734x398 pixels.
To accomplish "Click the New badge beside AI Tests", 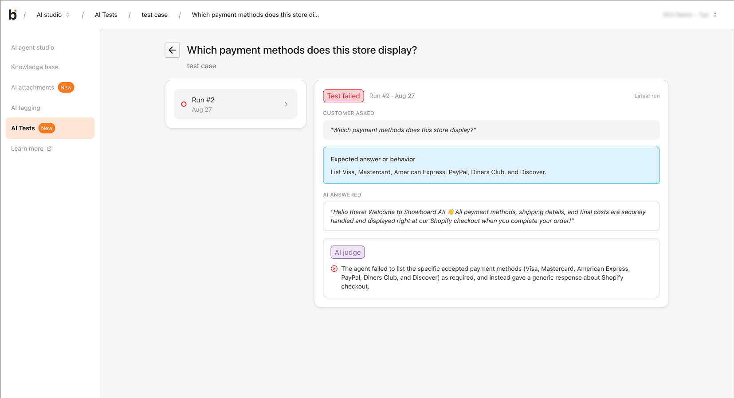I will coord(47,128).
